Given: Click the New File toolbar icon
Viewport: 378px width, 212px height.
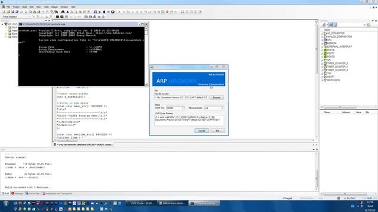Looking at the screenshot, I should (4, 12).
